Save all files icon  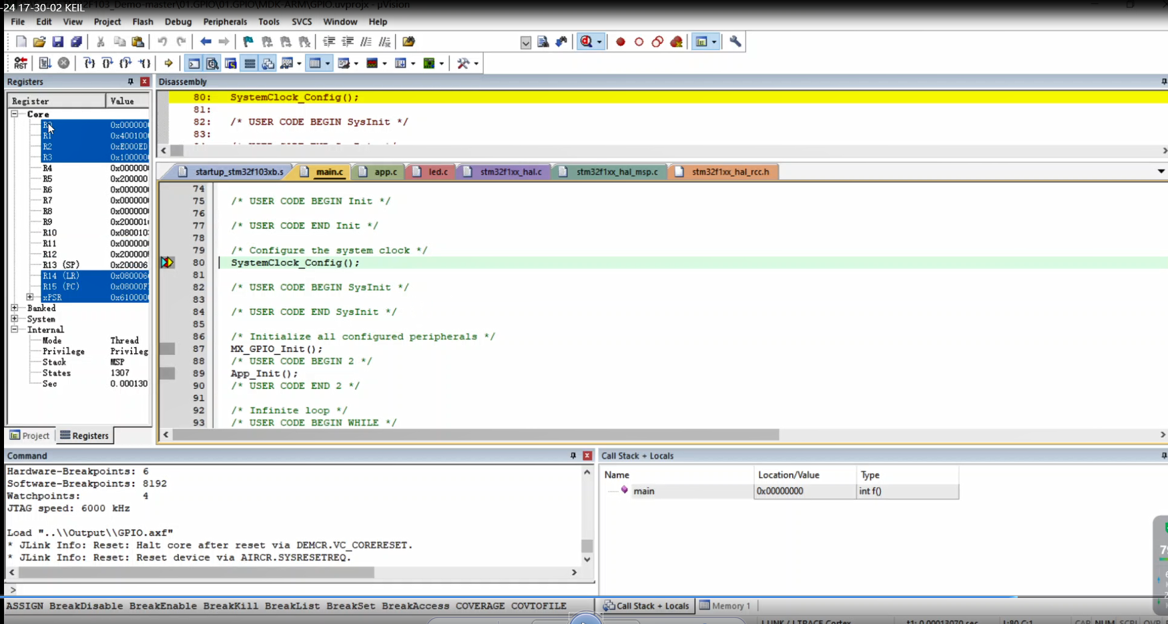[76, 42]
